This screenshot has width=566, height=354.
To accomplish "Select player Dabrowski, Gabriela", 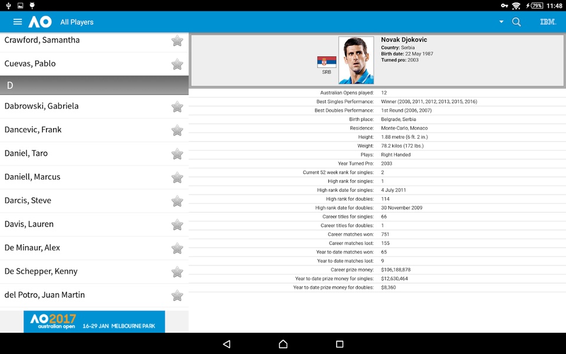I will click(94, 107).
